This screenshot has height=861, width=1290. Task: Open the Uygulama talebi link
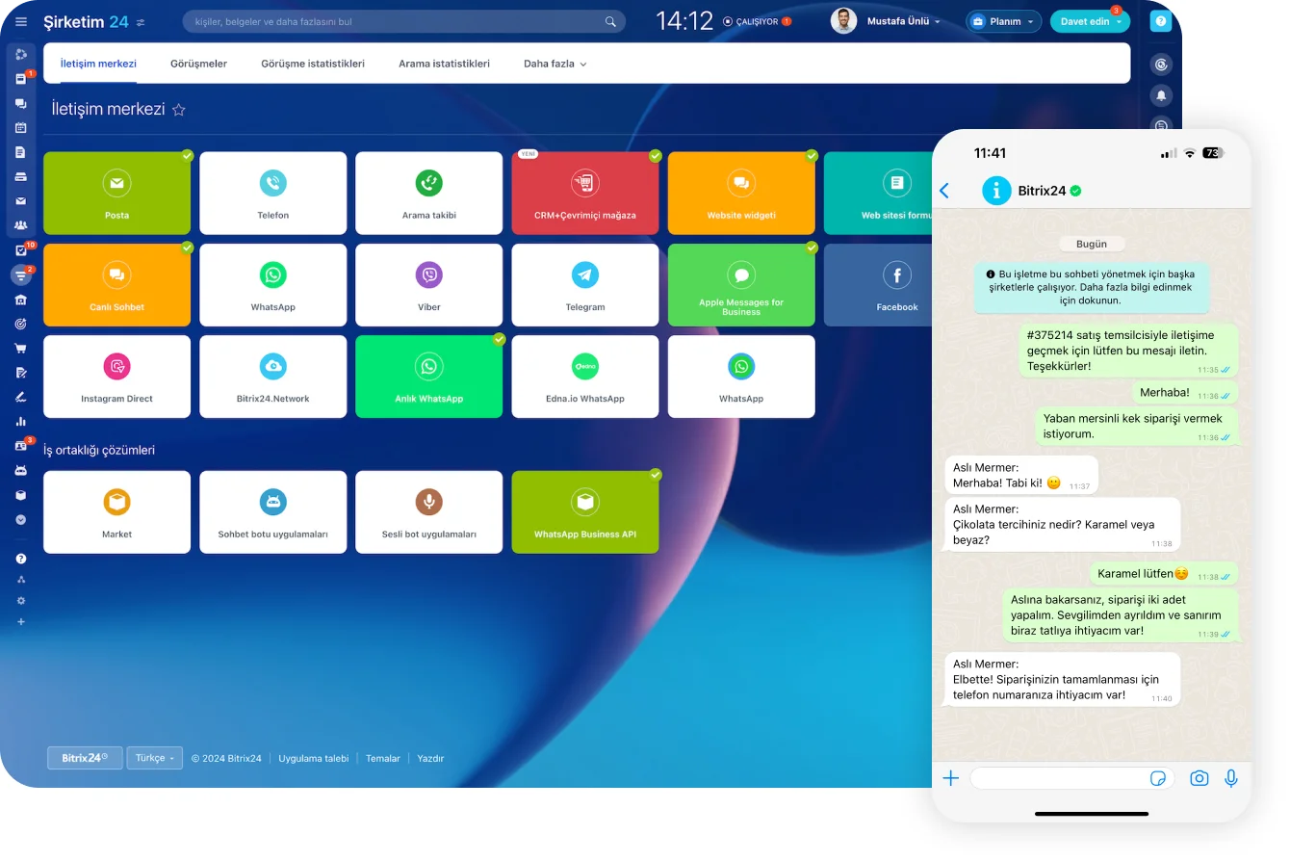tap(314, 759)
